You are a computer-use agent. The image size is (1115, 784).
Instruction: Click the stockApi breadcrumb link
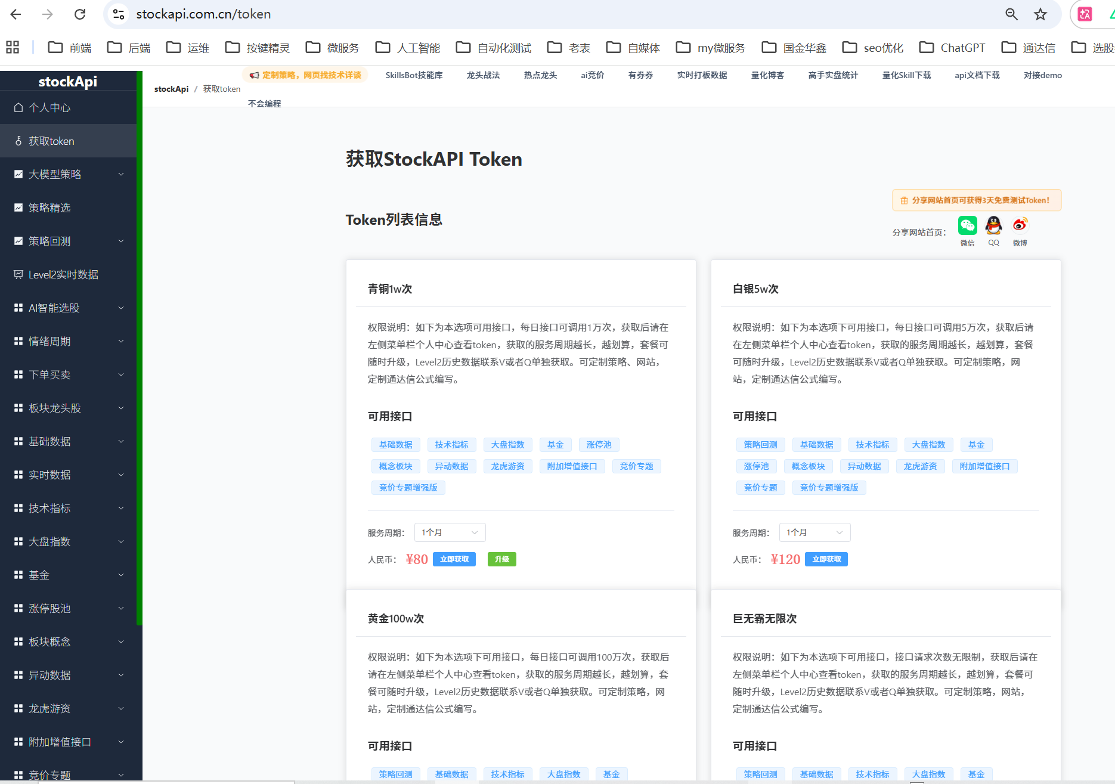coord(171,89)
